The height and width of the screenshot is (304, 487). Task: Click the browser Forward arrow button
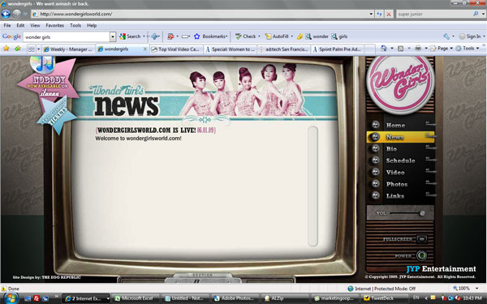pyautogui.click(x=17, y=14)
